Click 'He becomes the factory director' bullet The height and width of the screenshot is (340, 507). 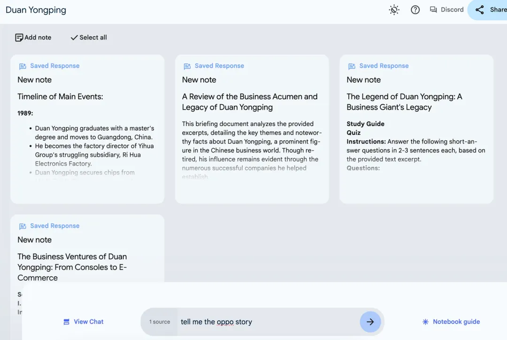94,155
